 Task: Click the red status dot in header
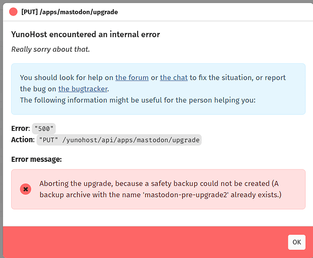point(13,12)
